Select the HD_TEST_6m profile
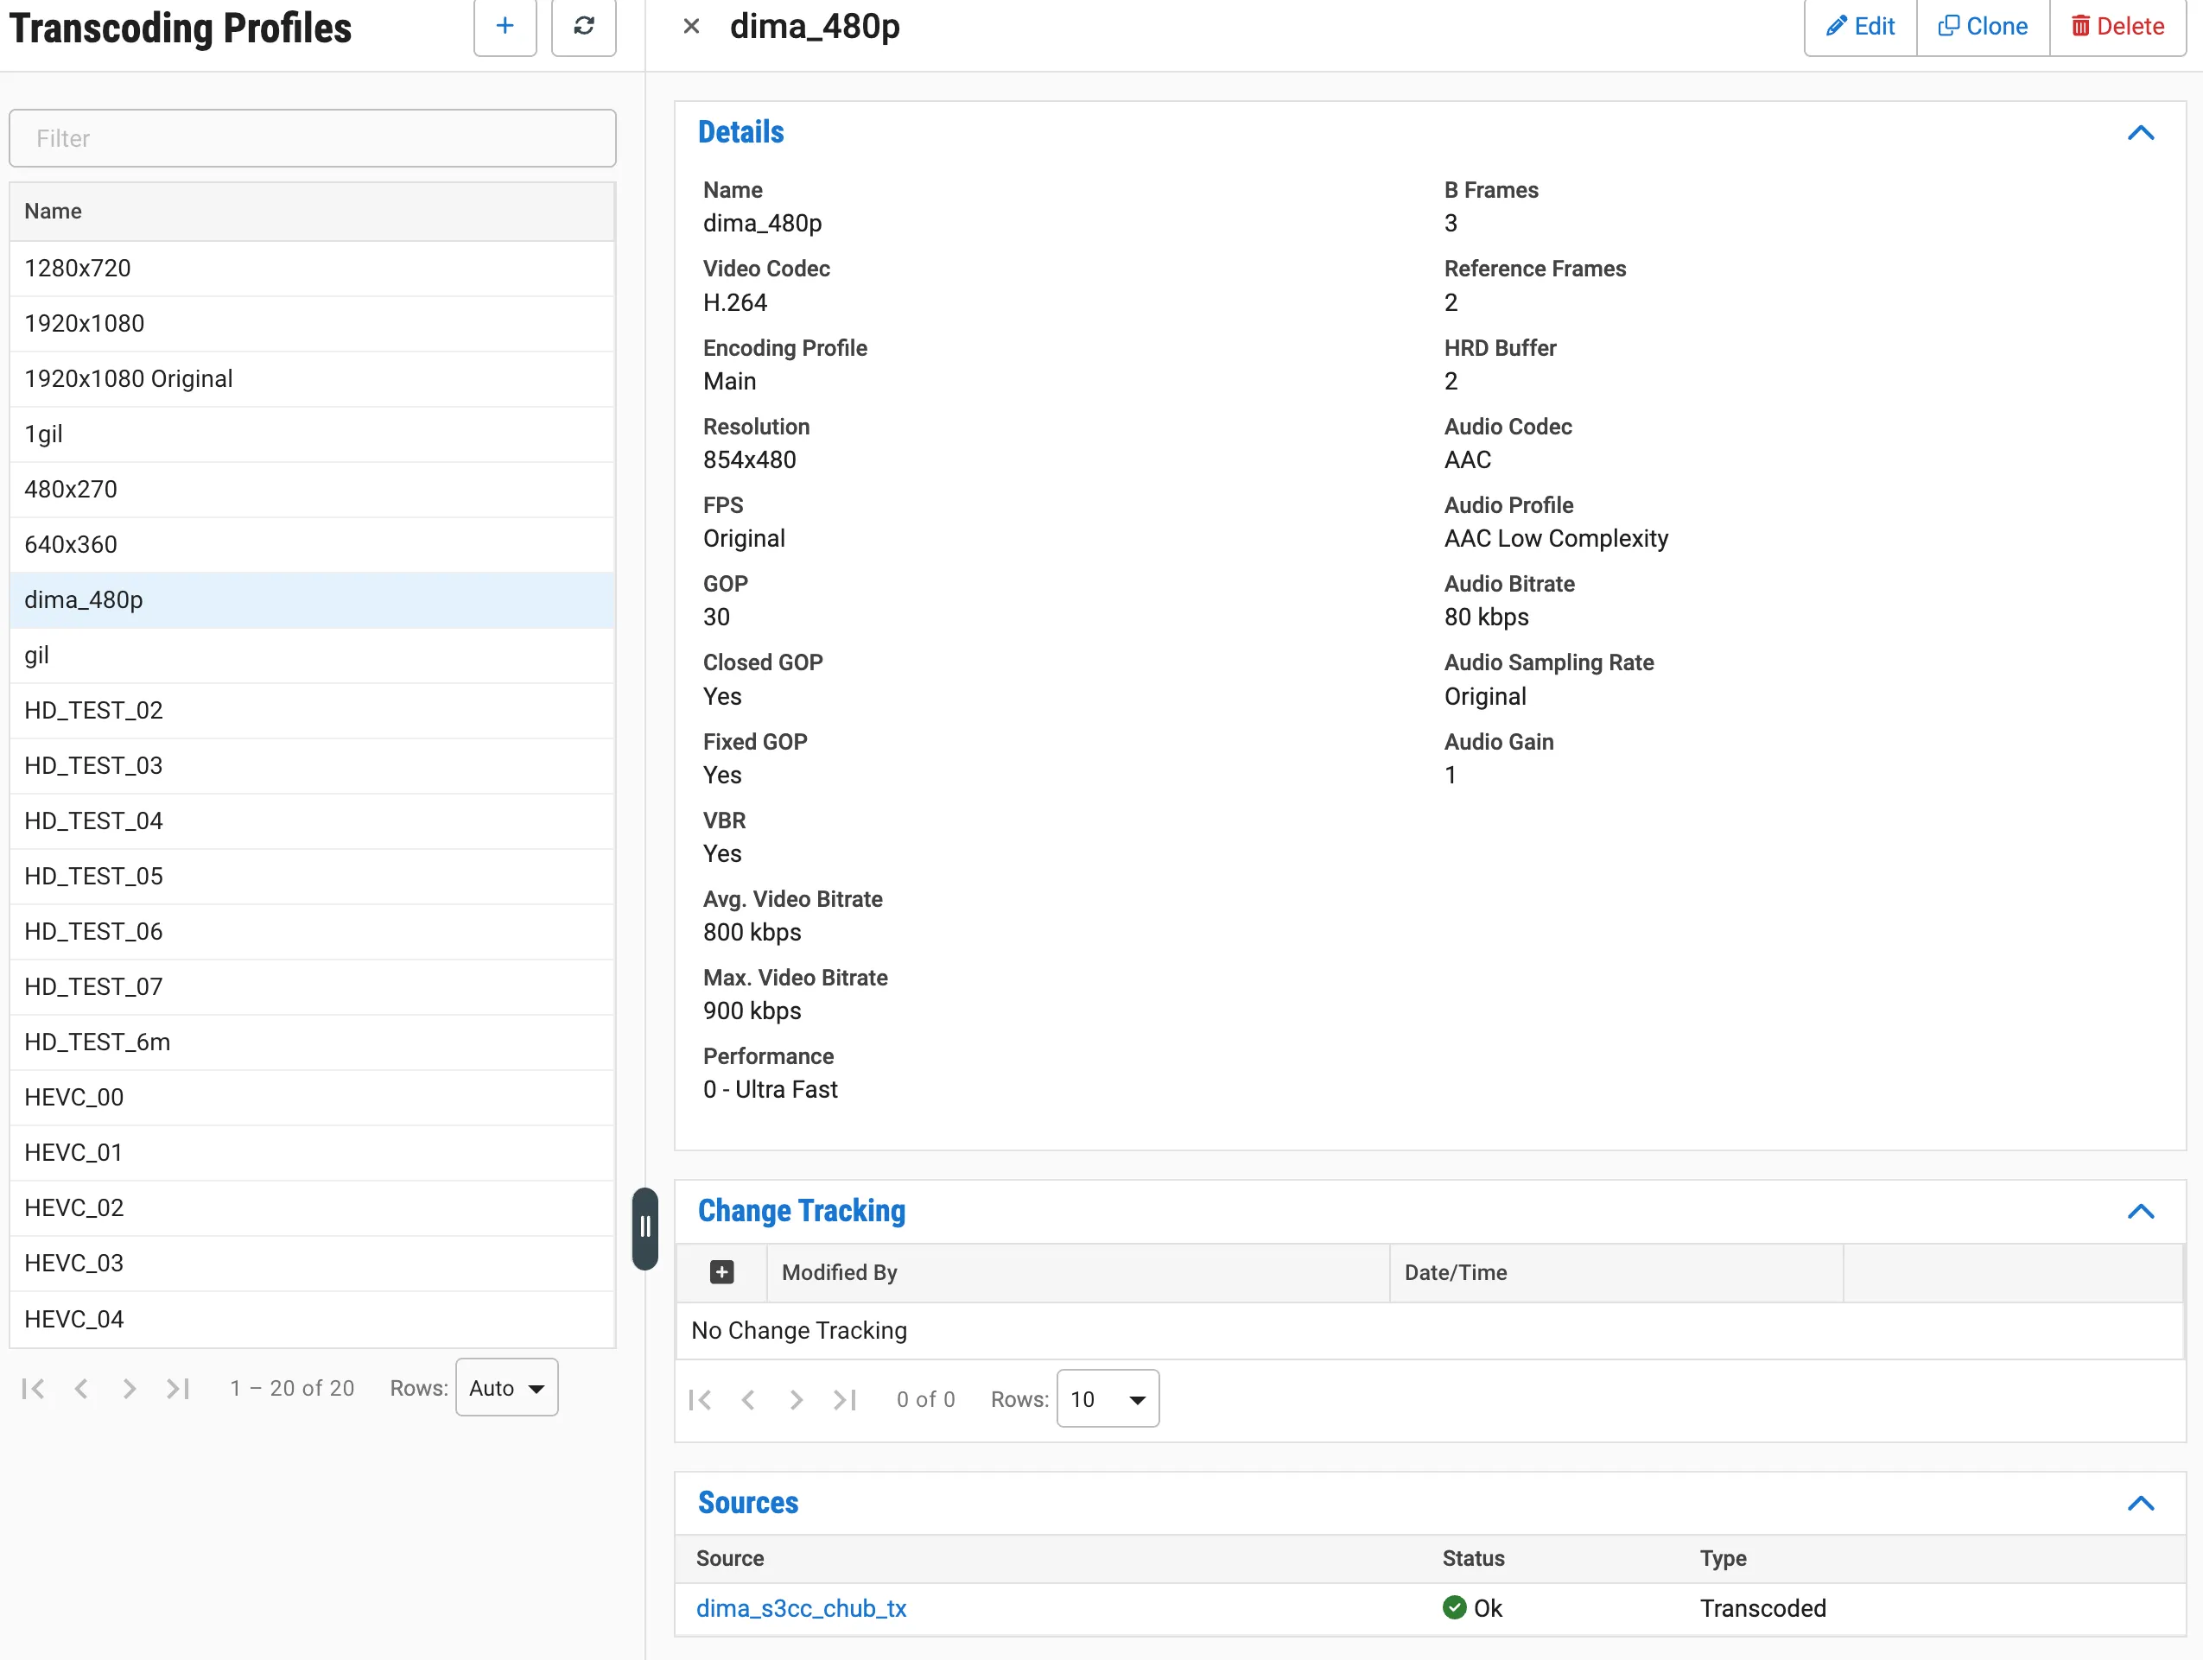 313,1042
